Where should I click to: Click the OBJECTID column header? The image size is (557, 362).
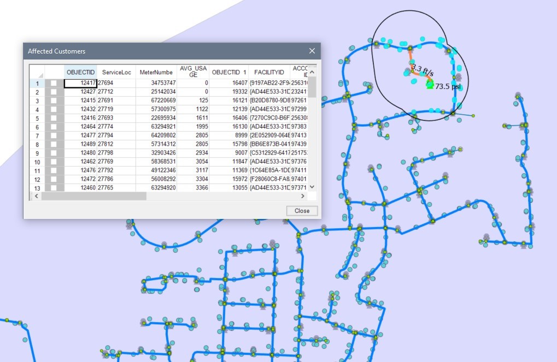pos(81,72)
